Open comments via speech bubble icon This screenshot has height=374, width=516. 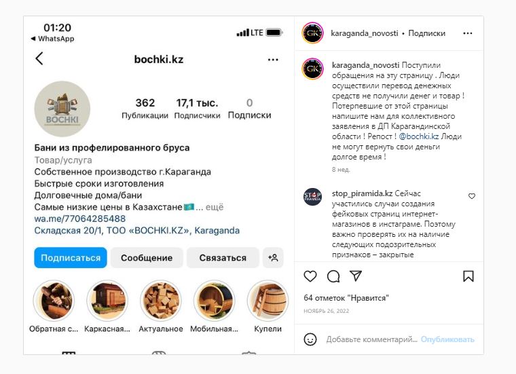(333, 276)
